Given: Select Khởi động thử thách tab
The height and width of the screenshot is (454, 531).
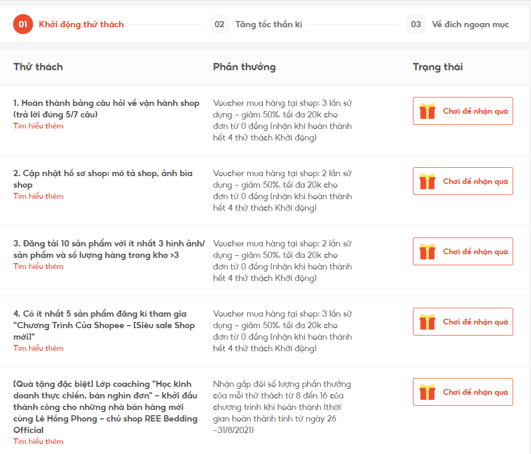Looking at the screenshot, I should pyautogui.click(x=81, y=24).
